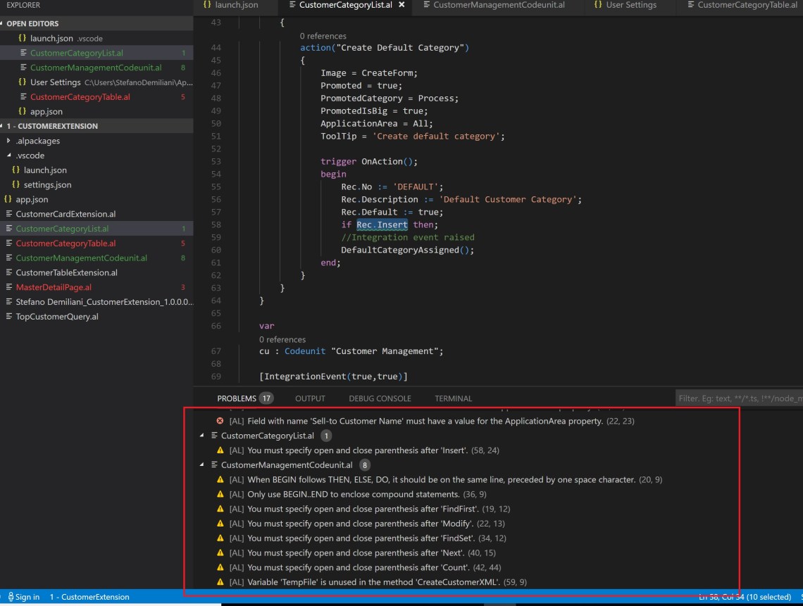Click the JSON braces icon of settings.json

pyautogui.click(x=15, y=185)
